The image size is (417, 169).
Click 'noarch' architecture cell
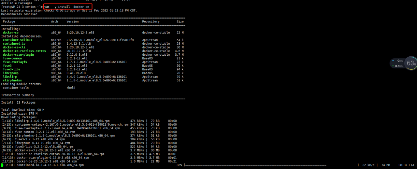point(56,40)
